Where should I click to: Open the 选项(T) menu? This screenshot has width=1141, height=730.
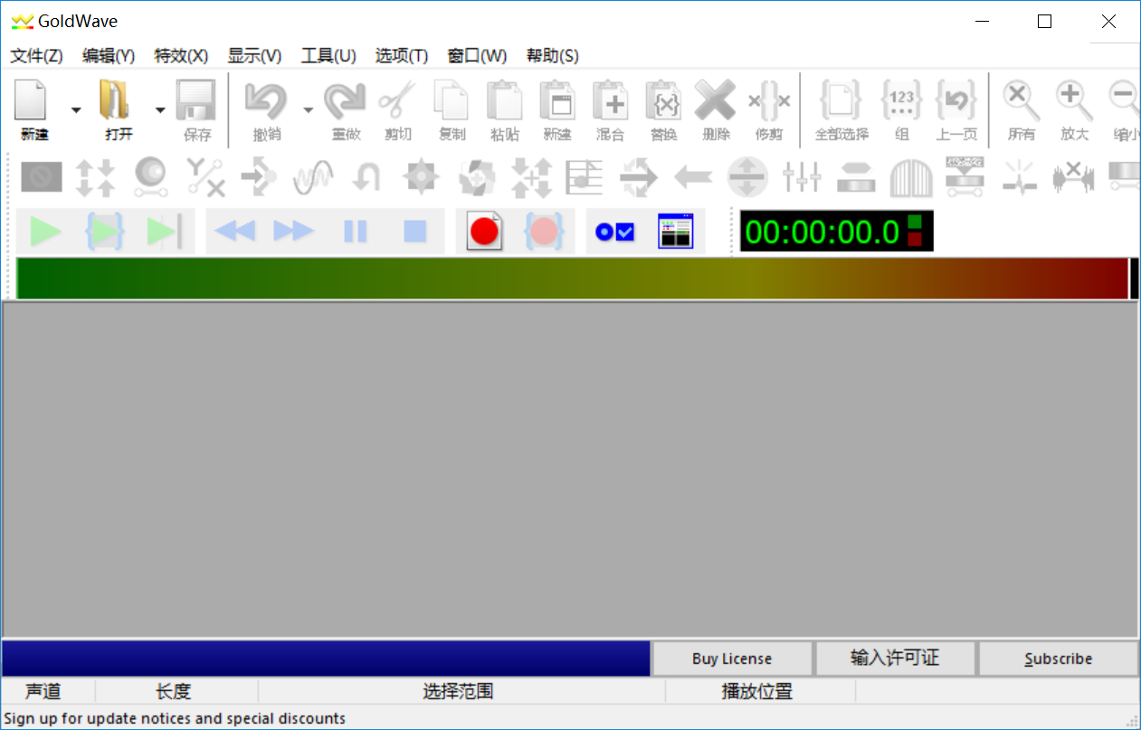402,55
